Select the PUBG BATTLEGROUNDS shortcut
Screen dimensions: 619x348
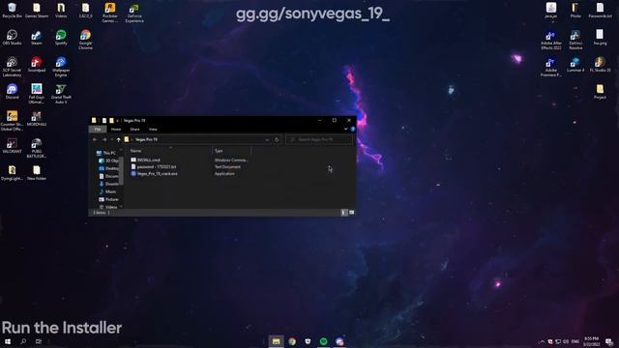(x=37, y=148)
